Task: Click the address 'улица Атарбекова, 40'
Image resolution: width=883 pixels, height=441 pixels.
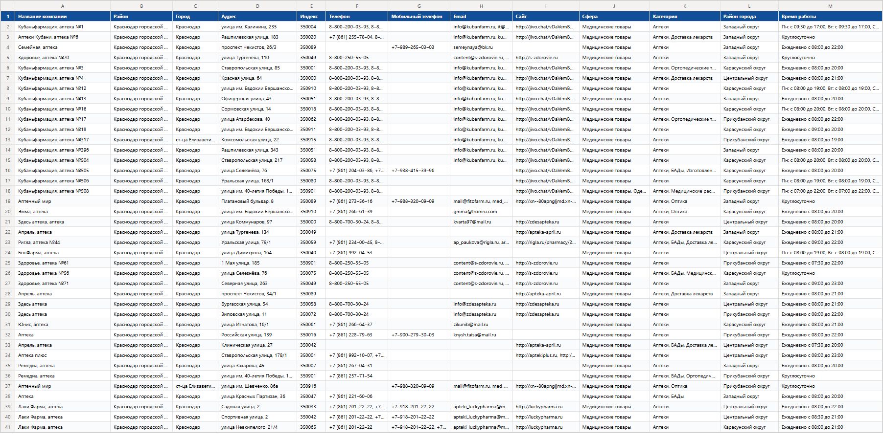Action: point(257,119)
